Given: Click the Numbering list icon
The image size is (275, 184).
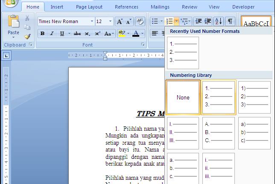Looking at the screenshot, I should [x=170, y=21].
